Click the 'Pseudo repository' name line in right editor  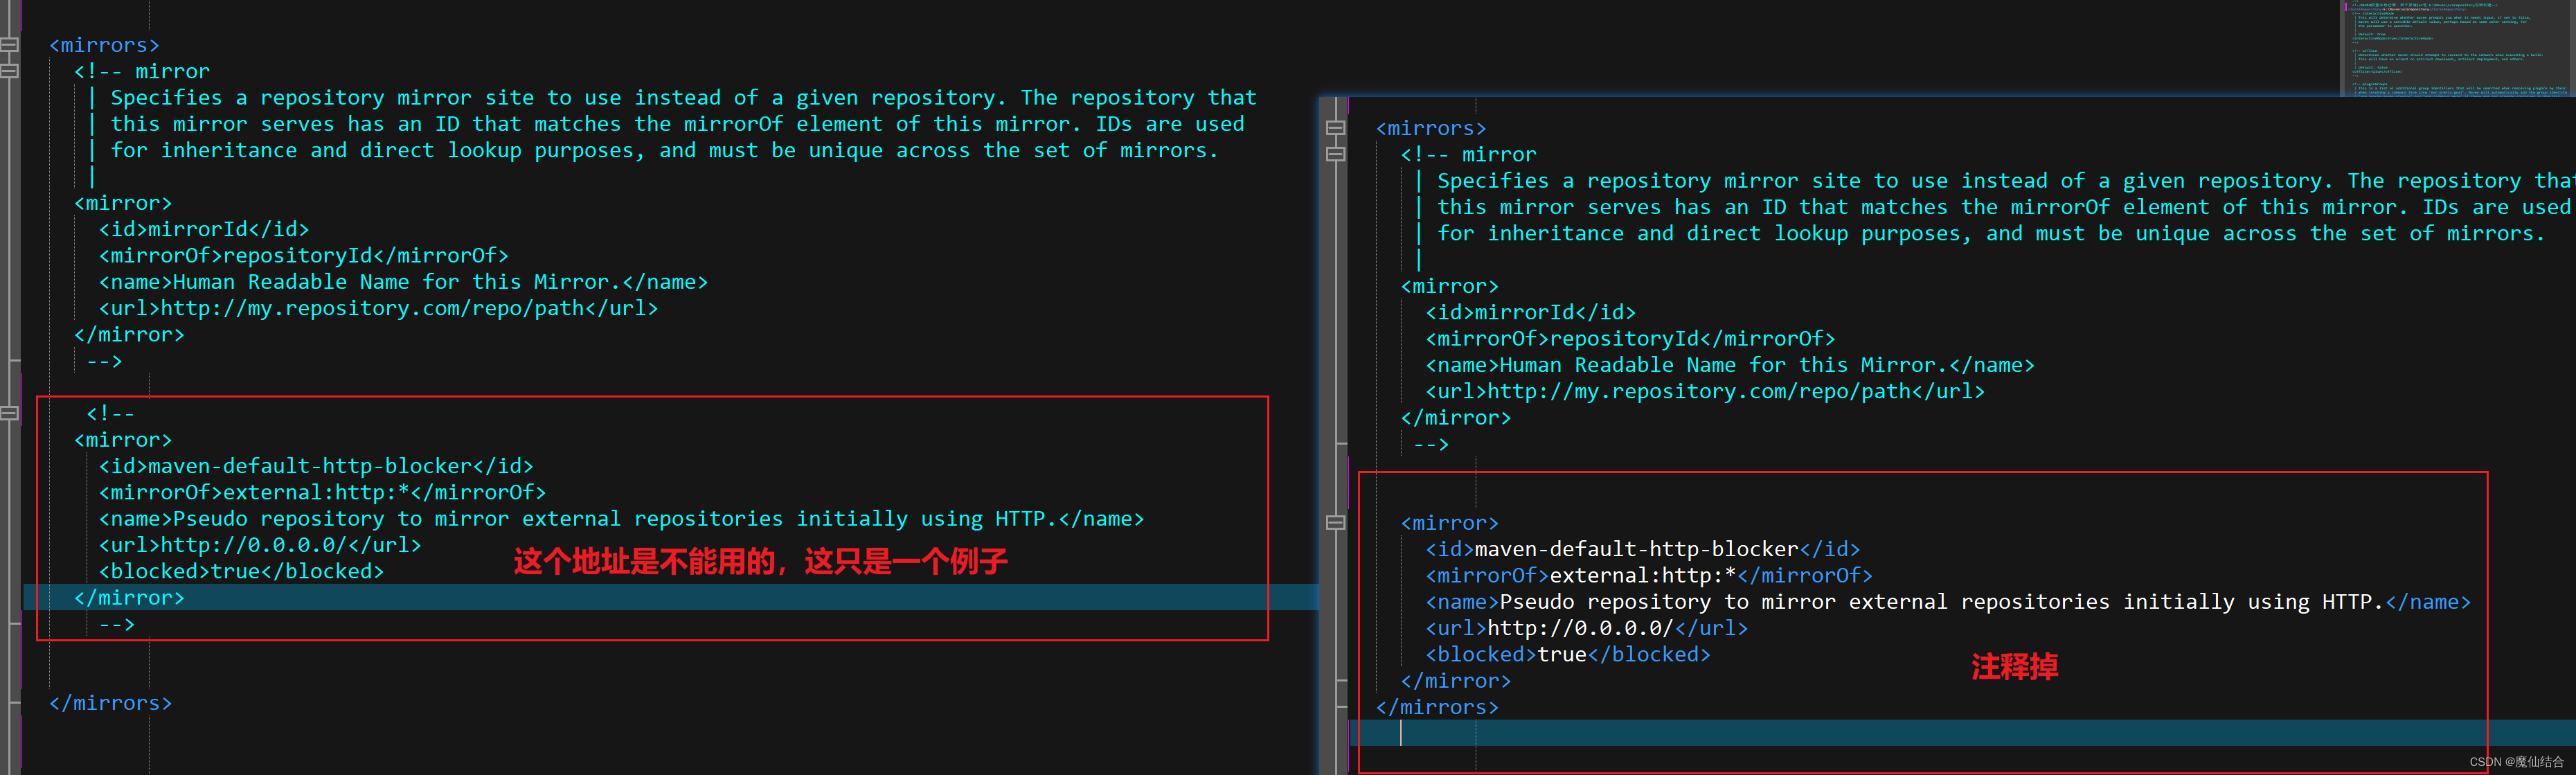(x=1948, y=601)
